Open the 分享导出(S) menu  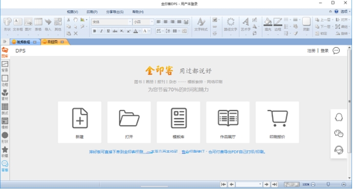coord(115,12)
